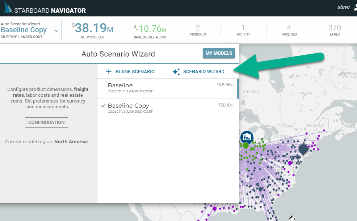Click the $-10.76M Baseline Delta Cost value
357x221 pixels.
(x=150, y=29)
